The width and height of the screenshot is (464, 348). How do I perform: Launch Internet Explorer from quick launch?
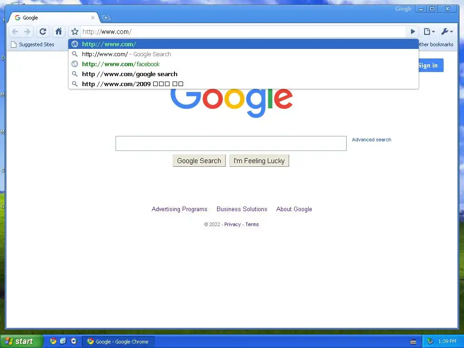tap(63, 341)
